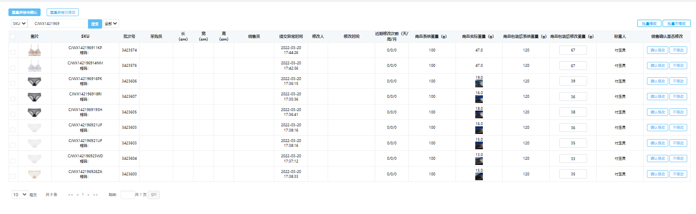Open weight photo thumbnail for batch 3423607
This screenshot has height=214, width=696.
[x=479, y=99]
